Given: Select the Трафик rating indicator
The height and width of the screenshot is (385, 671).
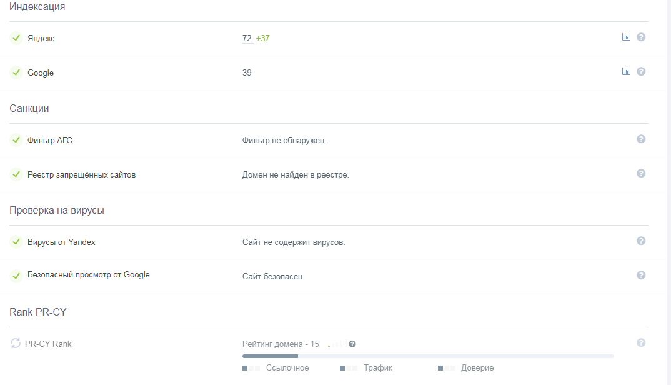Looking at the screenshot, I should [366, 368].
